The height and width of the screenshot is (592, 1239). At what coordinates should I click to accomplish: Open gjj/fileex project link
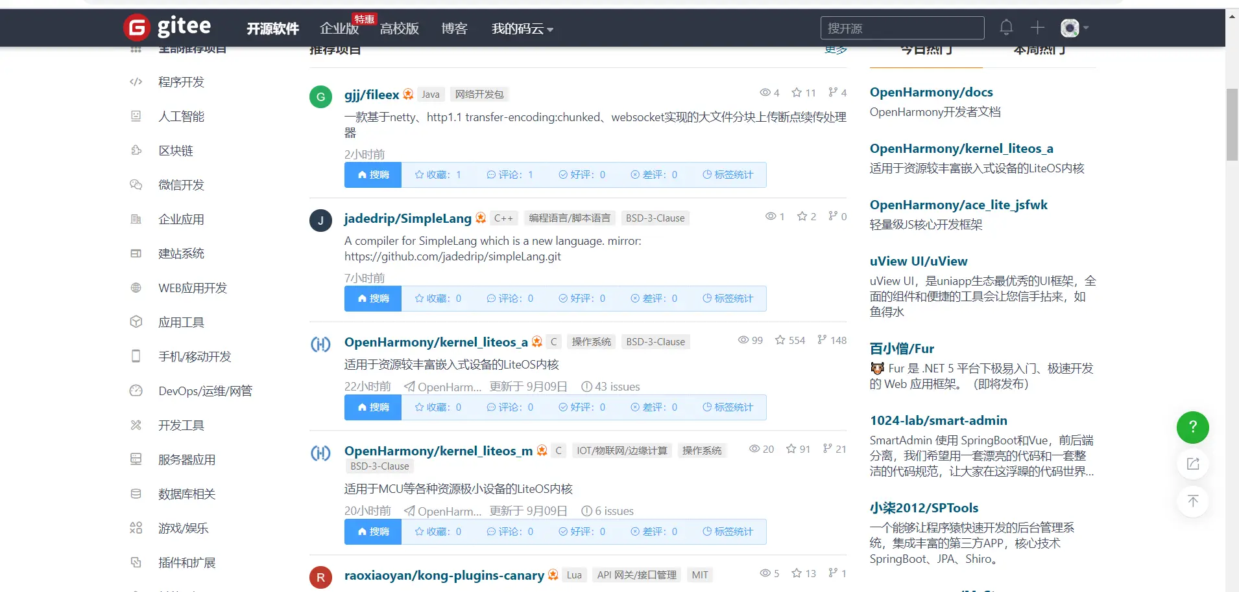372,95
